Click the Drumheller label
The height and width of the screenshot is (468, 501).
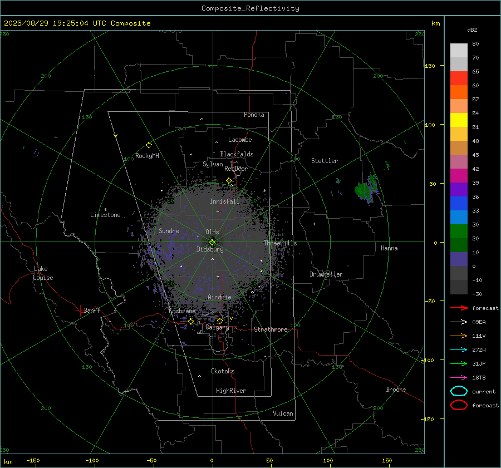[x=326, y=274]
